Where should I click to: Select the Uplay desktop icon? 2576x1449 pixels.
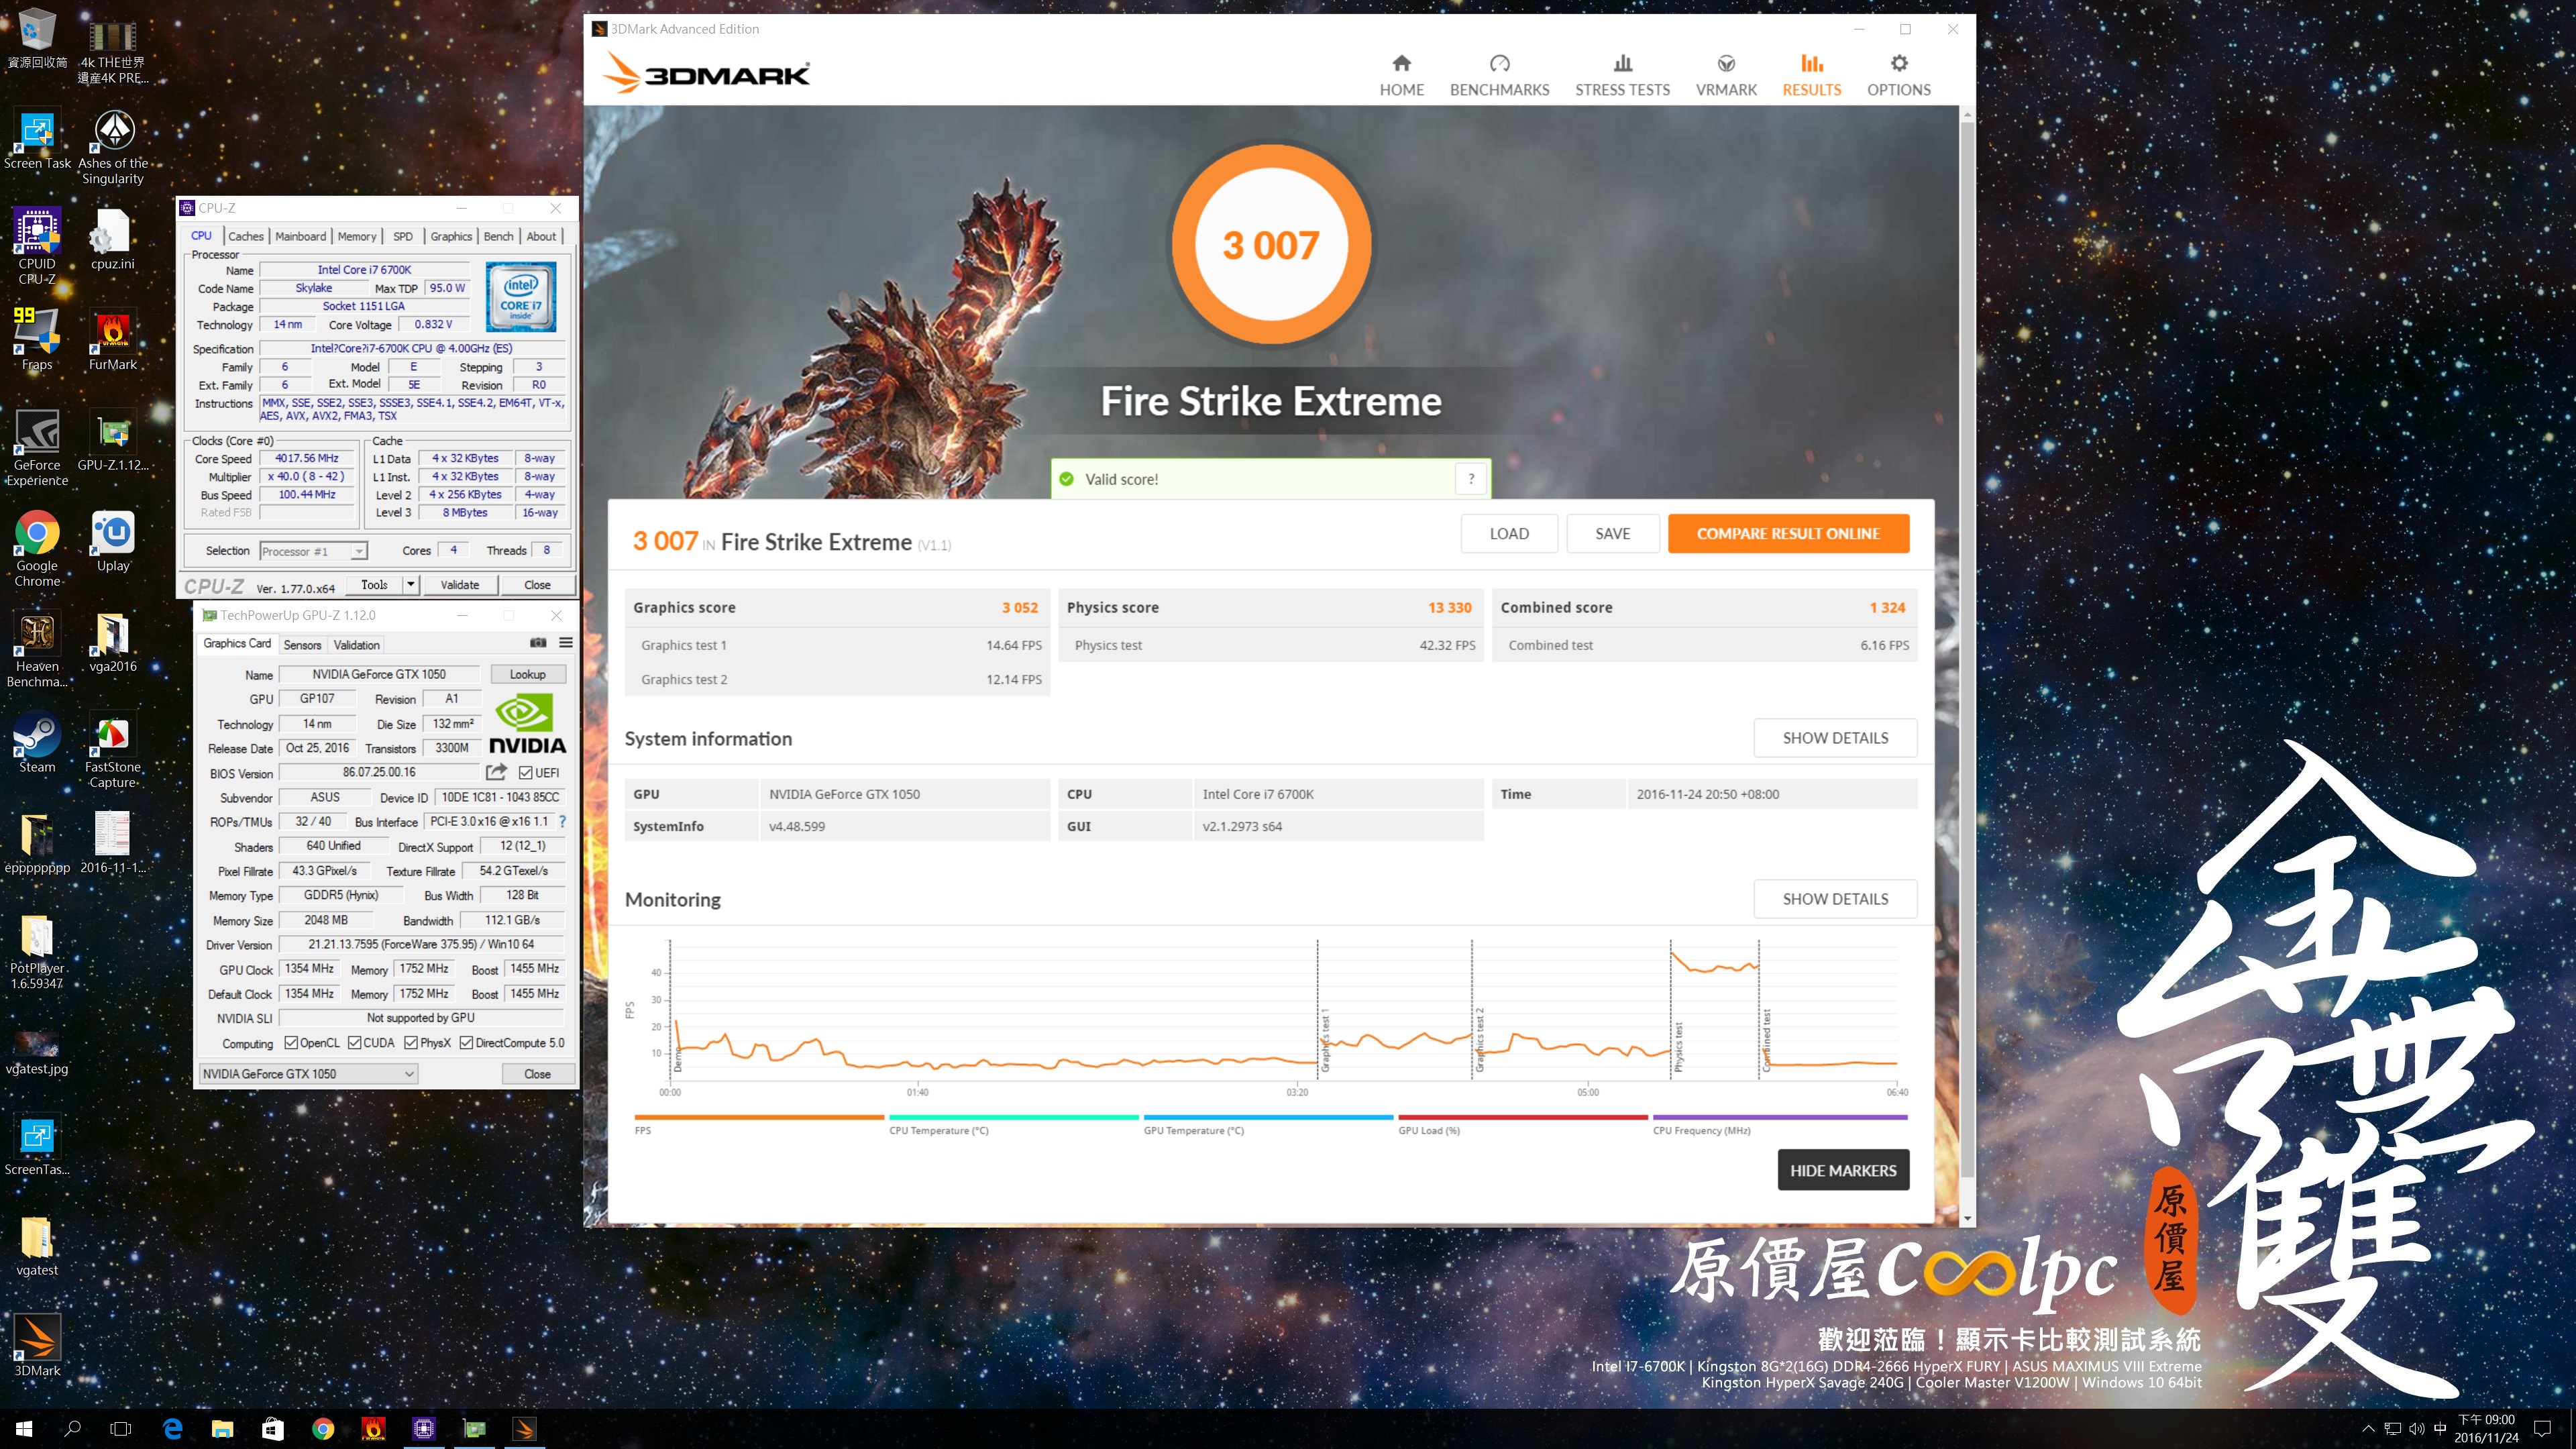pos(113,541)
